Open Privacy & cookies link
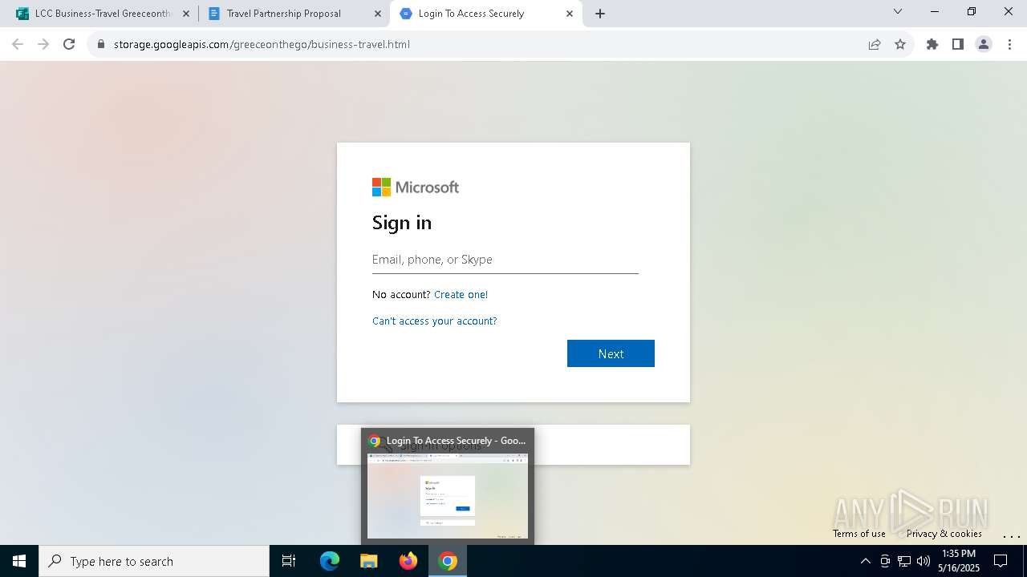 pos(944,534)
